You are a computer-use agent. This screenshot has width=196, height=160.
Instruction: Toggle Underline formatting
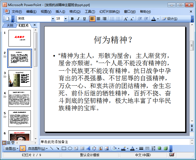[84, 19]
